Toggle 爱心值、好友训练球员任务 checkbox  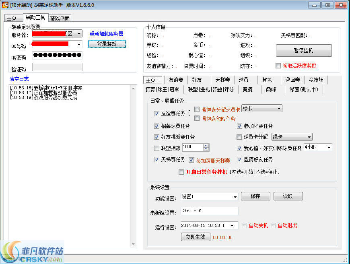(239, 148)
